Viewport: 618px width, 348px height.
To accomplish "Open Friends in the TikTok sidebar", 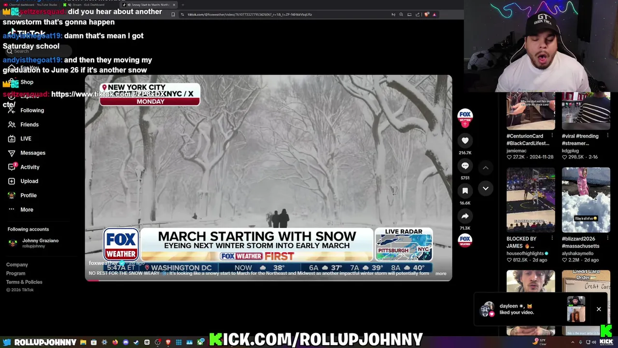I will [23, 125].
